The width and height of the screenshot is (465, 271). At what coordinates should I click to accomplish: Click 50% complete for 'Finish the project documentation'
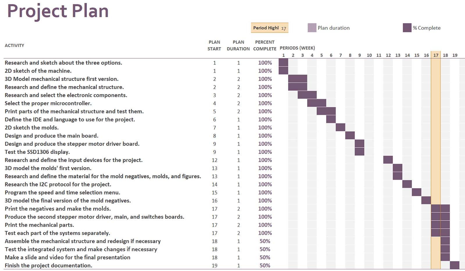pos(265,266)
